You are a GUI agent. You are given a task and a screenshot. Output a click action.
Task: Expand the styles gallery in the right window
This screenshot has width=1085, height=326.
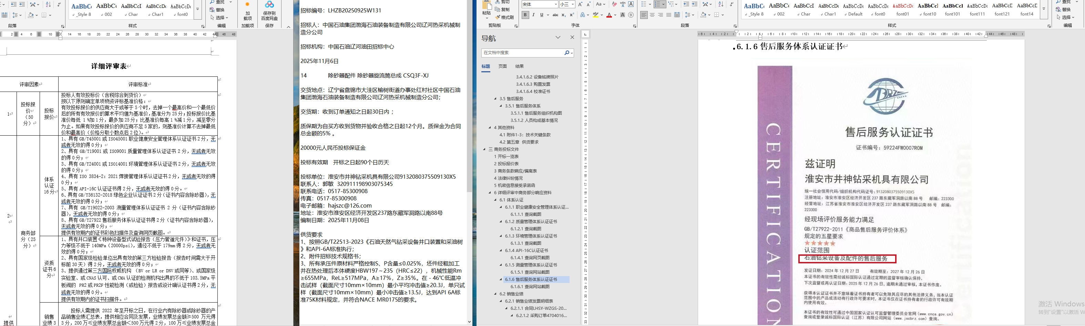(1044, 9)
